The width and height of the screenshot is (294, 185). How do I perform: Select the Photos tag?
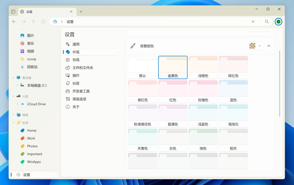(35, 146)
